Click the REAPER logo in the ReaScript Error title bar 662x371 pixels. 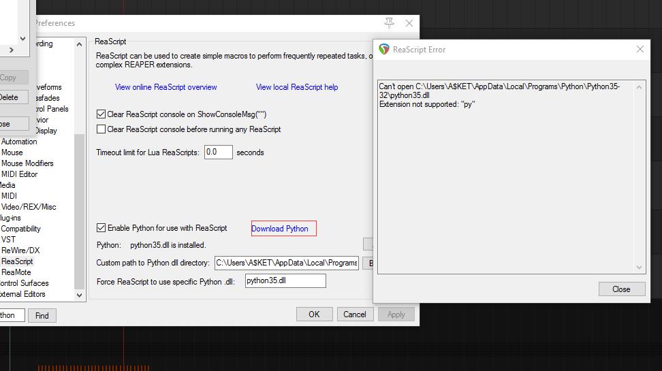[x=383, y=50]
